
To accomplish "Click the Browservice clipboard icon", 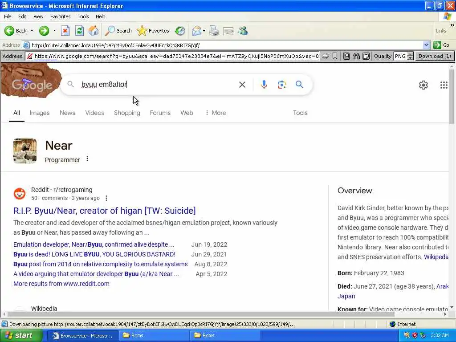I will pyautogui.click(x=366, y=56).
